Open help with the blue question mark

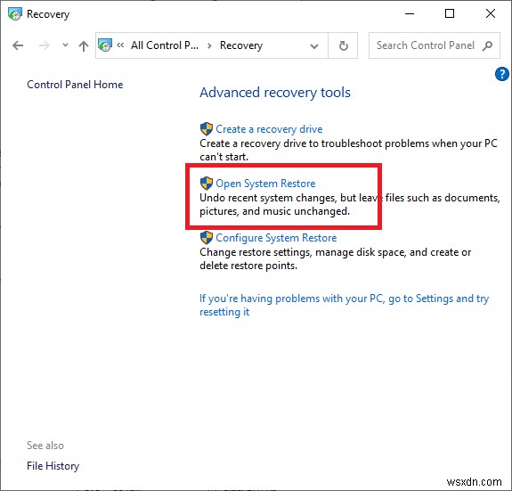click(502, 74)
